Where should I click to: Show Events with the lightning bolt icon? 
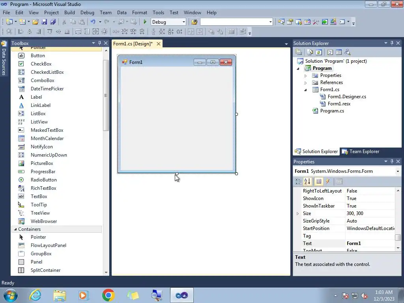pos(328,181)
